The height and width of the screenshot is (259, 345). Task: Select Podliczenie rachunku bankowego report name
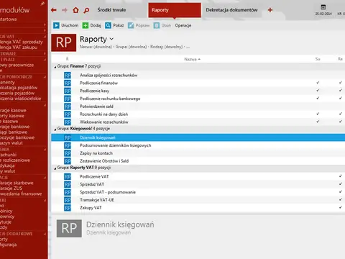coord(110,99)
